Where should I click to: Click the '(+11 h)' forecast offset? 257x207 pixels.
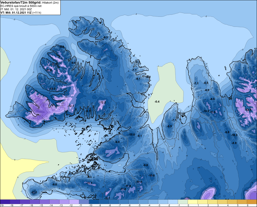coord(37,13)
